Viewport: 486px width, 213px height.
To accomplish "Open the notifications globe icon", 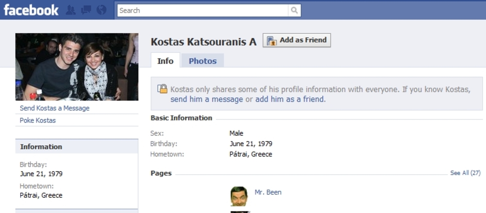I will pos(101,10).
